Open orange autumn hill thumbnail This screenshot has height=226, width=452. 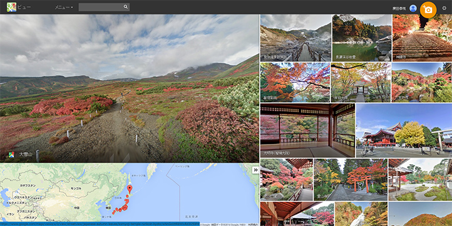pos(420,214)
